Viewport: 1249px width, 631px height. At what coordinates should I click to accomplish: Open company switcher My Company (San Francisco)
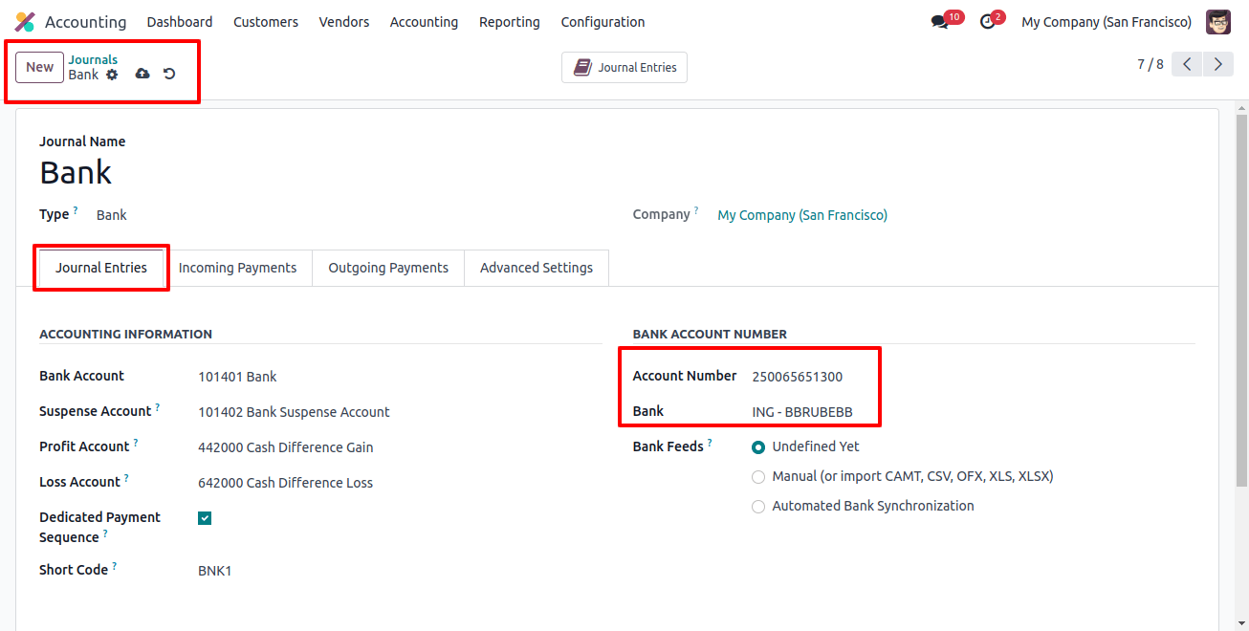[x=1107, y=22]
